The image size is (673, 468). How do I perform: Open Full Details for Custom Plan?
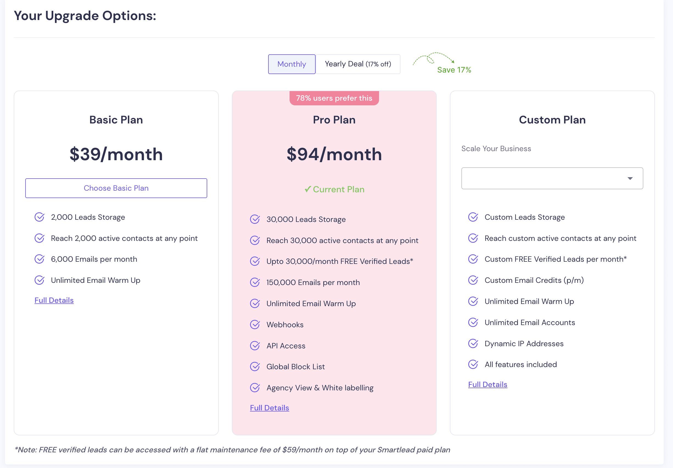[487, 384]
